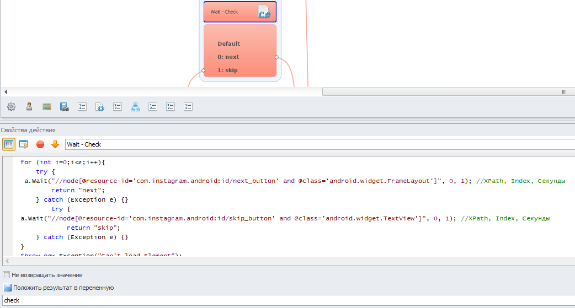The image size is (575, 308).
Task: Click the next_button a.Wait code line
Action: click(x=295, y=181)
